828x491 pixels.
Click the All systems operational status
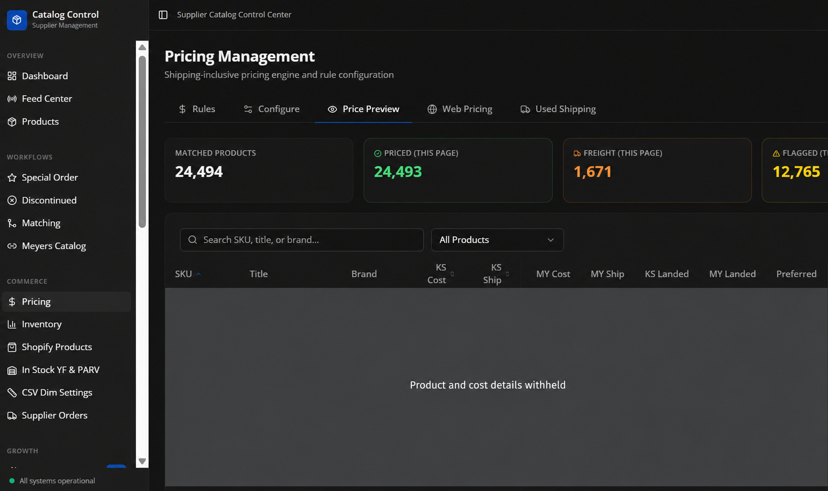point(52,481)
